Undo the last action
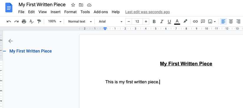 (x=9, y=21)
